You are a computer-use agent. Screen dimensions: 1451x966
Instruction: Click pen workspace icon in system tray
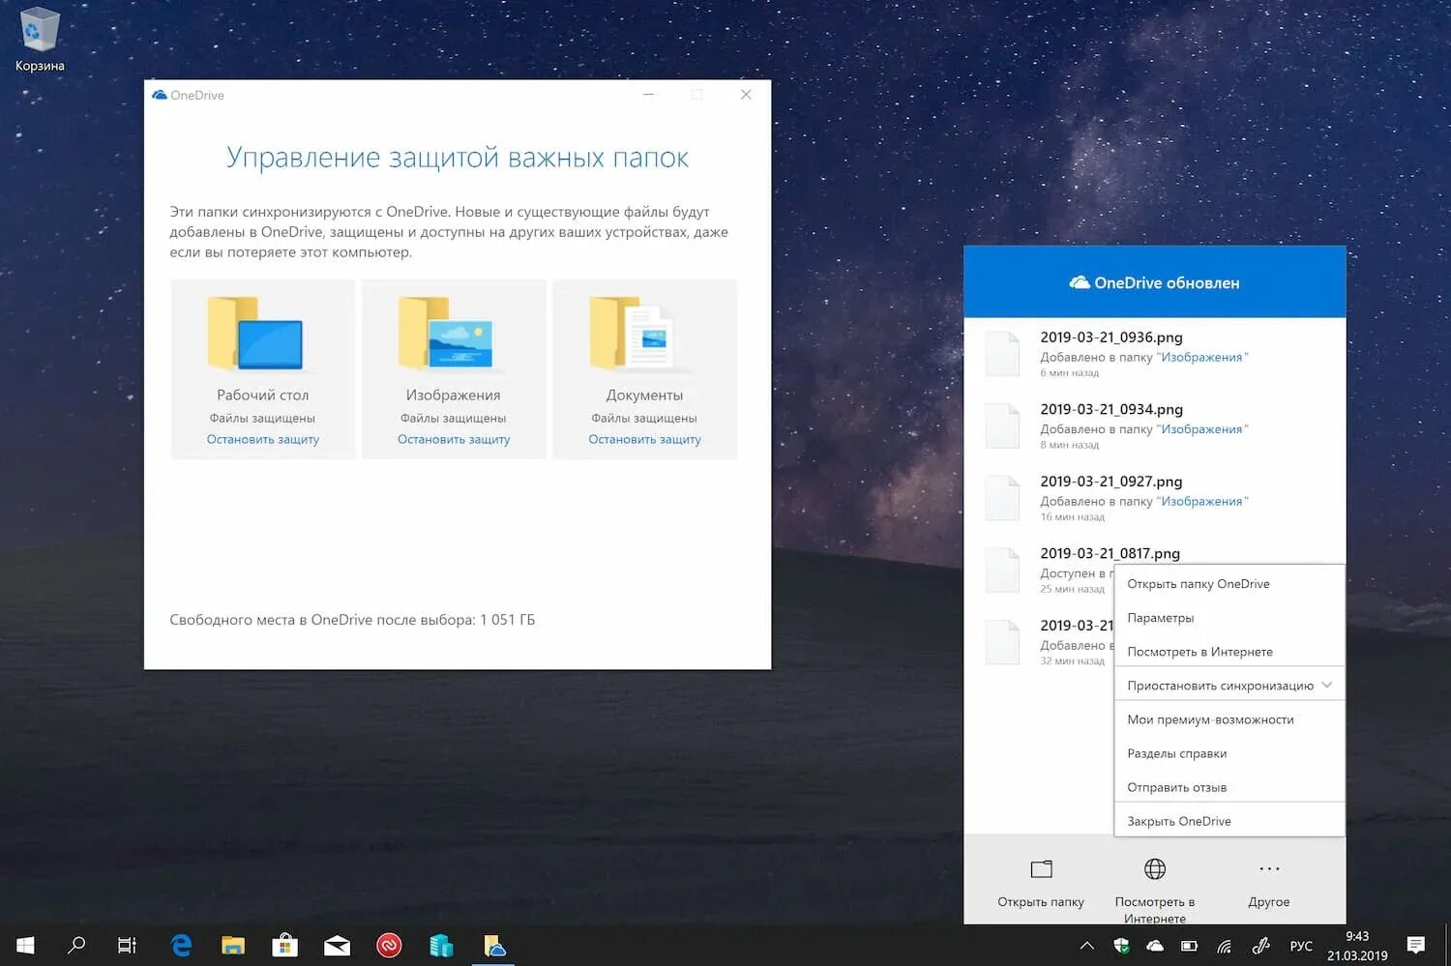click(x=1260, y=946)
